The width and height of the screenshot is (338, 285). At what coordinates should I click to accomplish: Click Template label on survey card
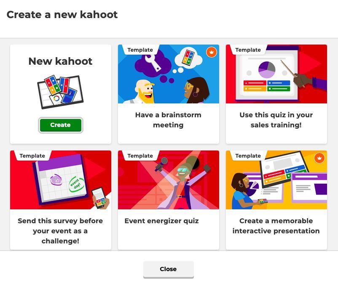click(x=32, y=156)
